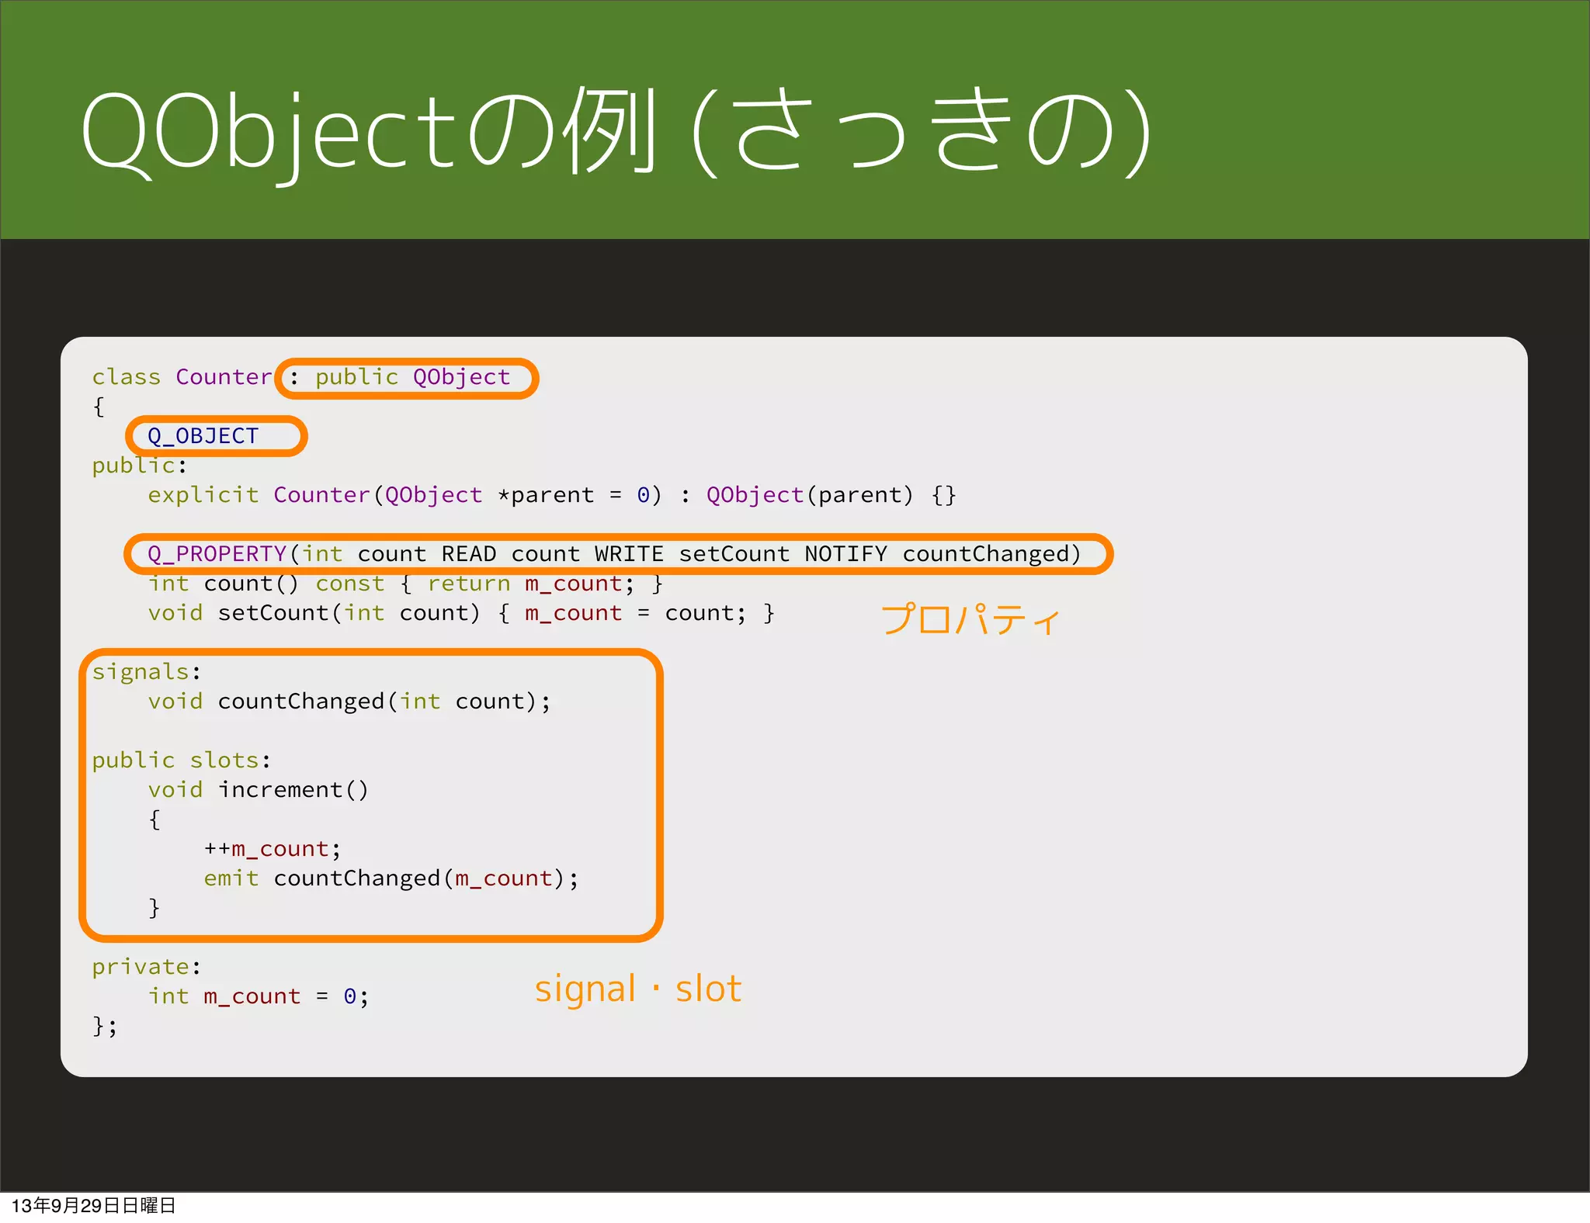Click the 'public:' access specifier line
This screenshot has height=1223, width=1590.
click(x=140, y=466)
